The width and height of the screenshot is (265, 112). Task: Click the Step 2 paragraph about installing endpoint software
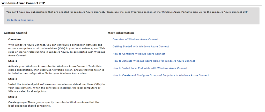tap(56, 88)
